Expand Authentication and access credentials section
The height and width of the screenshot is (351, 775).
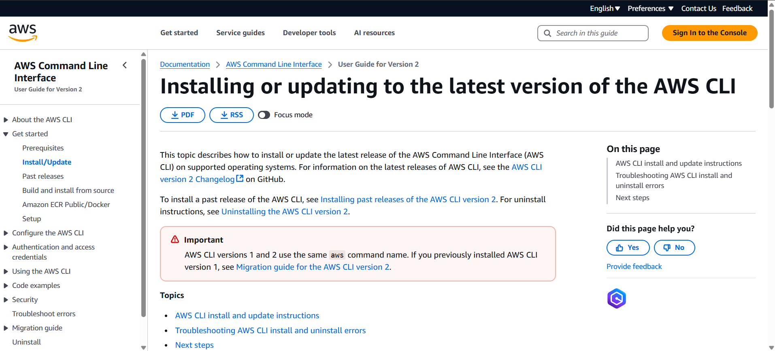coord(6,247)
